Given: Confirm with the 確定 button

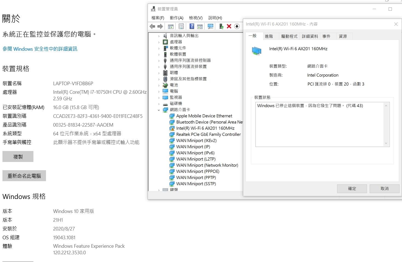Looking at the screenshot, I should tap(352, 189).
